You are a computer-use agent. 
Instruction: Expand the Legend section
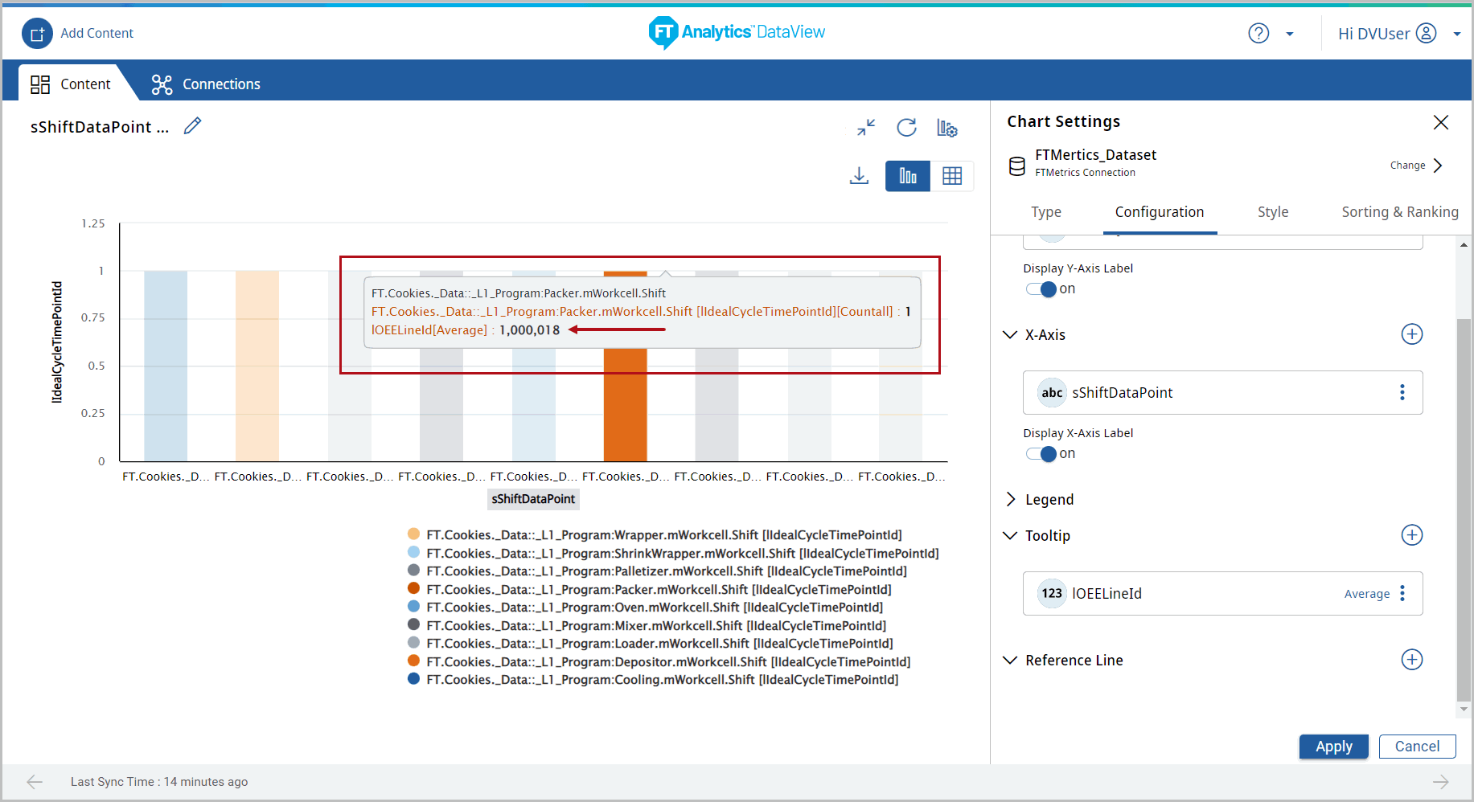(1011, 500)
